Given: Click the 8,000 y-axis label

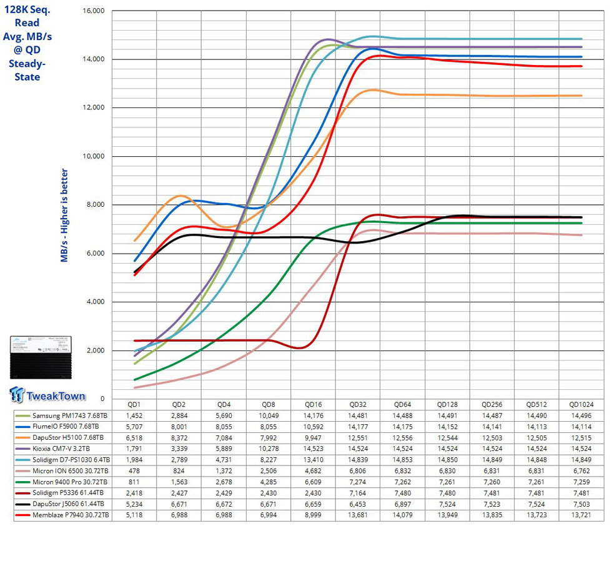Looking at the screenshot, I should [96, 204].
